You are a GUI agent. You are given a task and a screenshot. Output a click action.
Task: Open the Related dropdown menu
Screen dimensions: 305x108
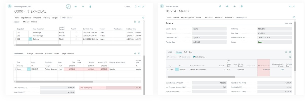(219, 17)
